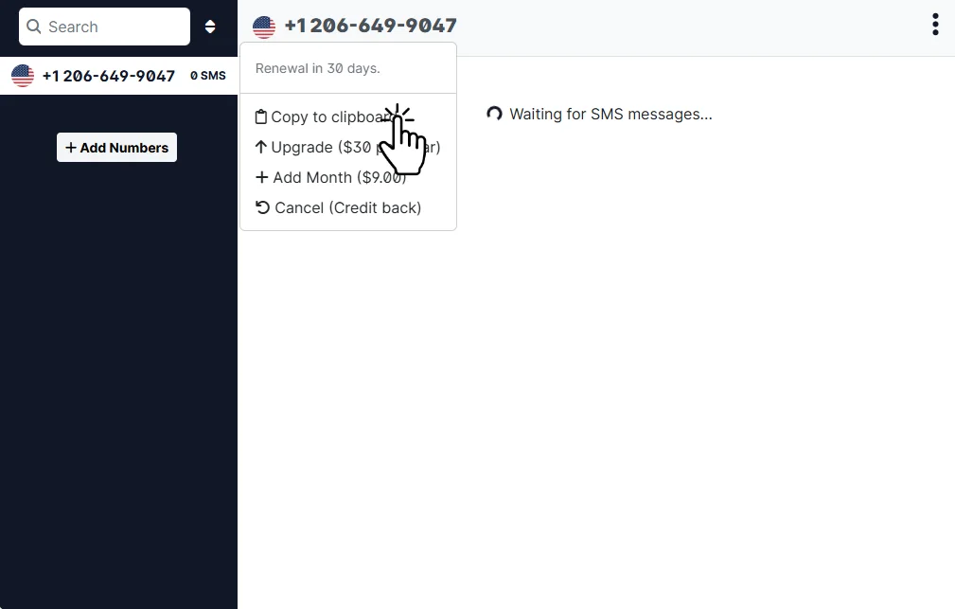Click the undo arrow icon beside Cancel
The image size is (955, 609).
(262, 207)
